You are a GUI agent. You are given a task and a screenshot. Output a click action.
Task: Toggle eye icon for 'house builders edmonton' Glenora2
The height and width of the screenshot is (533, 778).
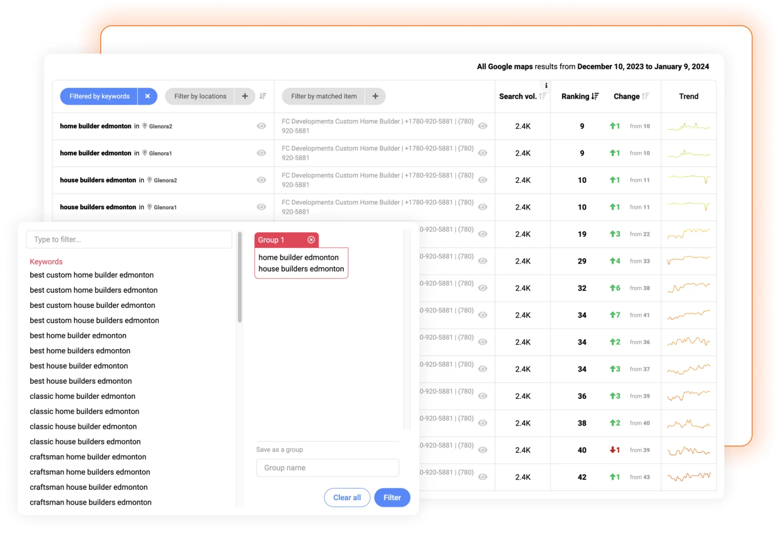(x=261, y=180)
